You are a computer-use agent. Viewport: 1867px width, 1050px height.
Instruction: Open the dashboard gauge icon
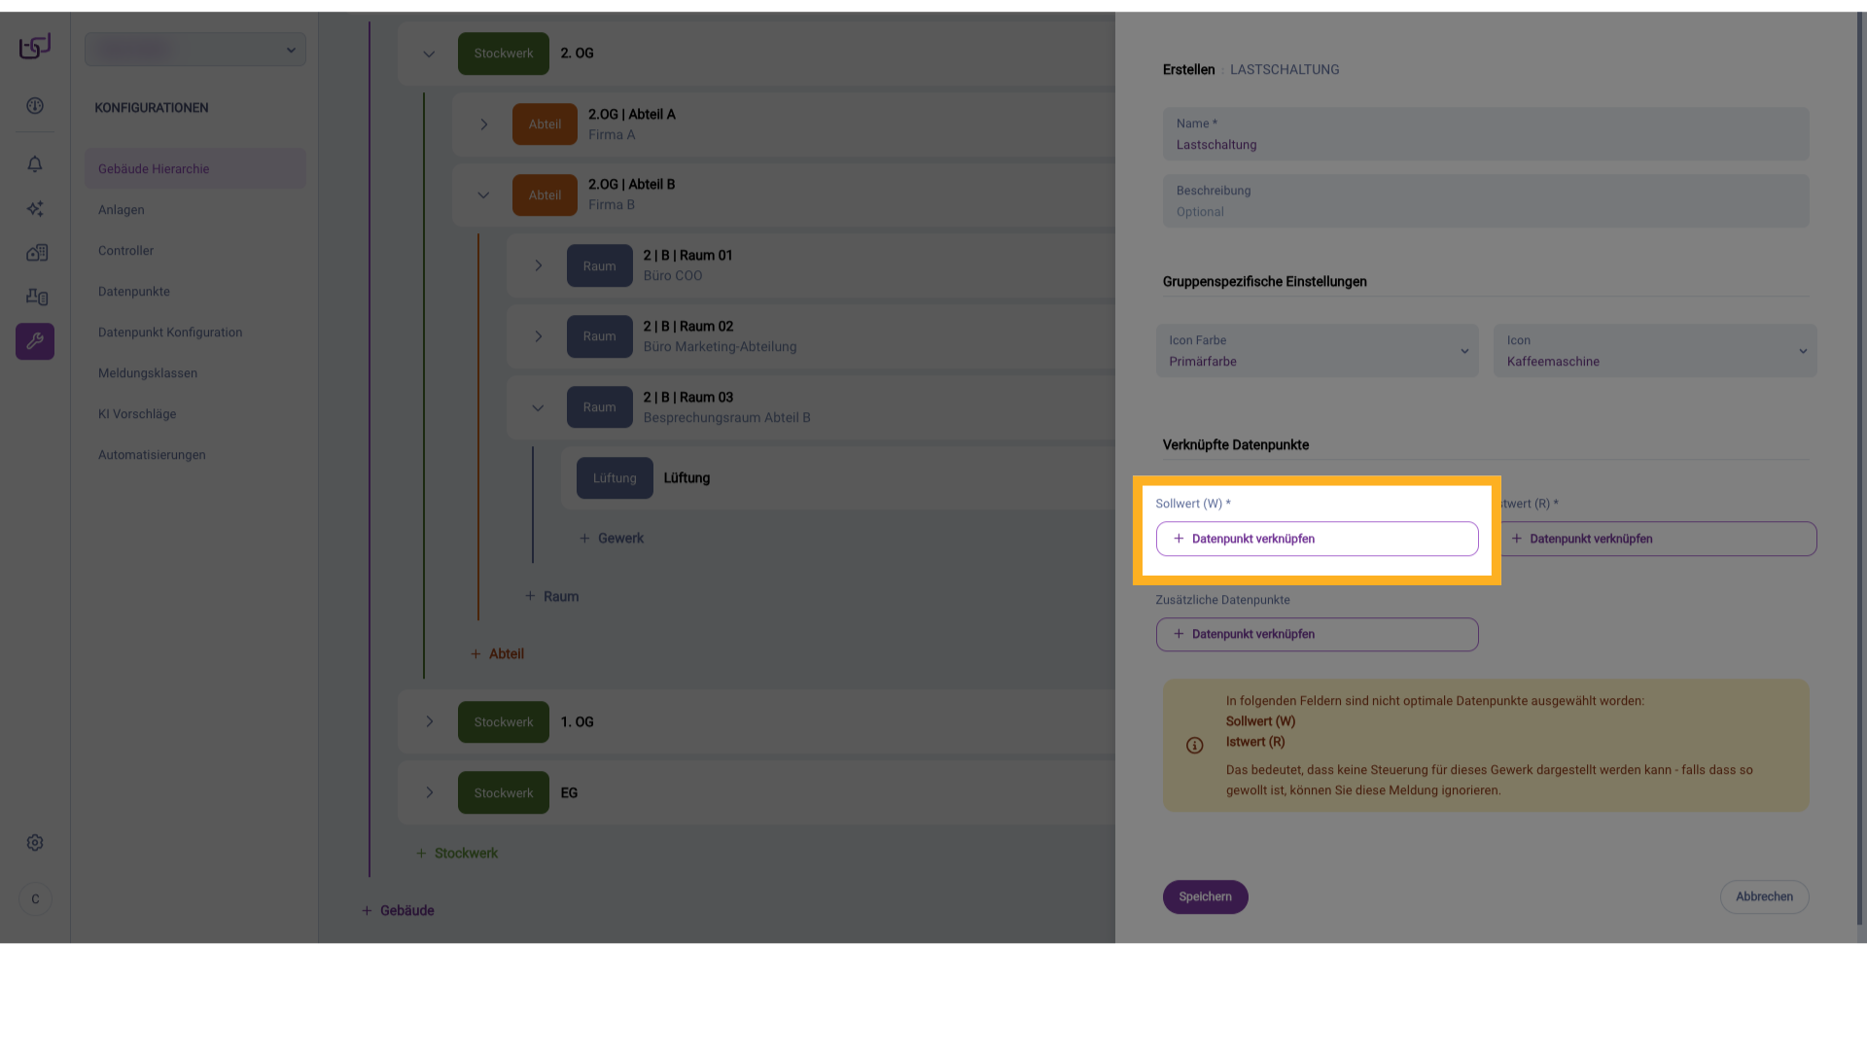coord(35,106)
